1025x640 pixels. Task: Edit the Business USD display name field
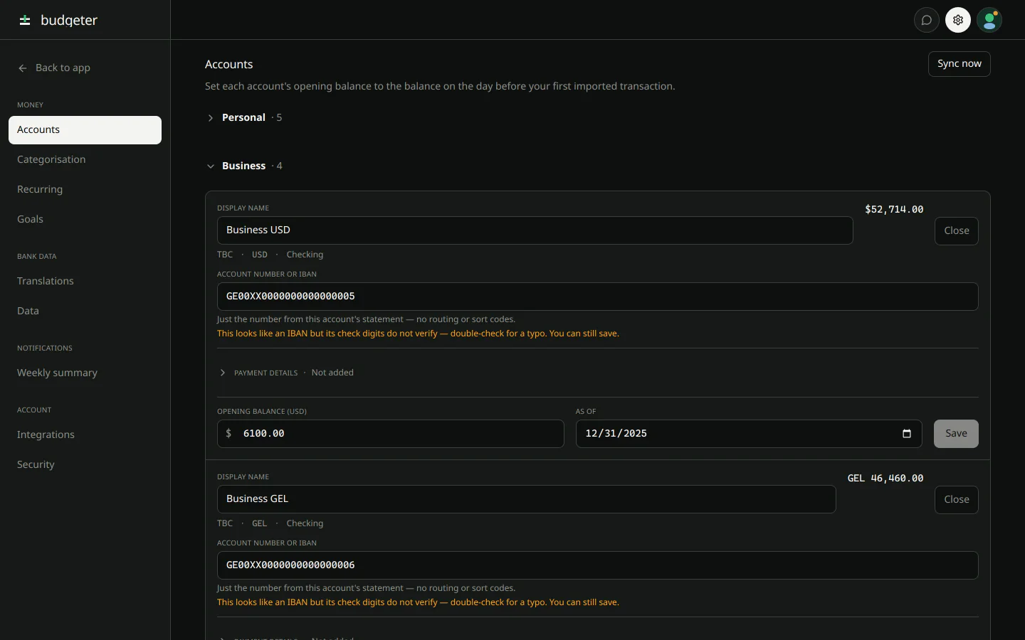click(535, 230)
